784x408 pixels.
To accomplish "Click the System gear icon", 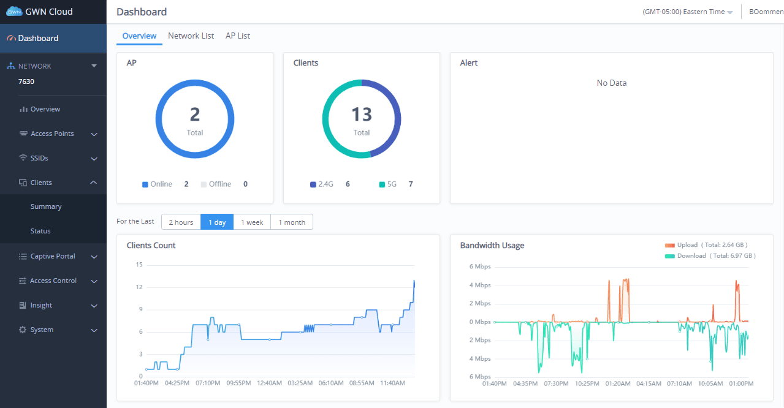I will (x=23, y=330).
